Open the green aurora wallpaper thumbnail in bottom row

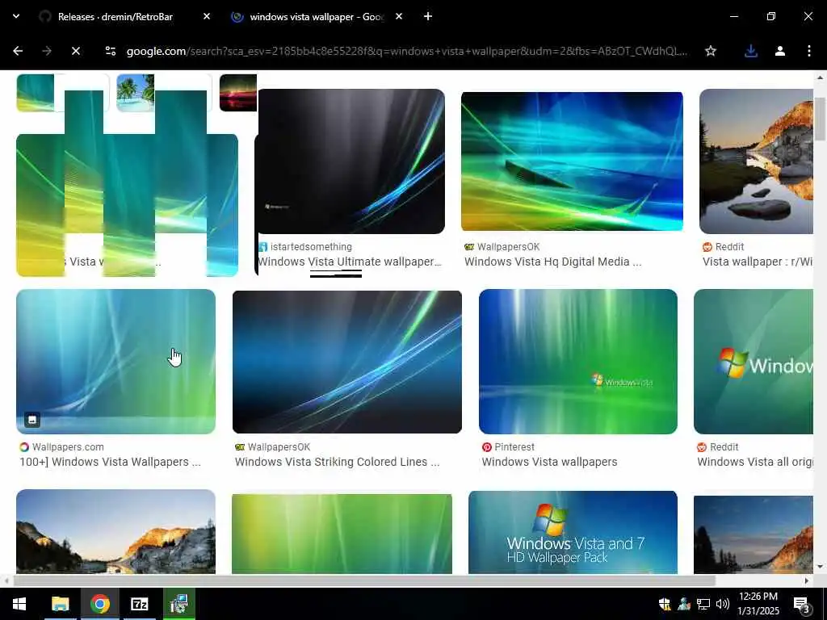pos(342,534)
